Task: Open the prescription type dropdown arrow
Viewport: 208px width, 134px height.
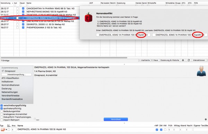Action: [x=6, y=129]
